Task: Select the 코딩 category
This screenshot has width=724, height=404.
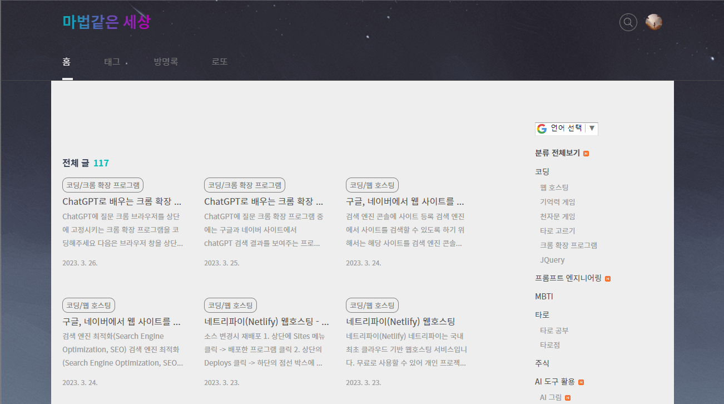Action: coord(542,171)
